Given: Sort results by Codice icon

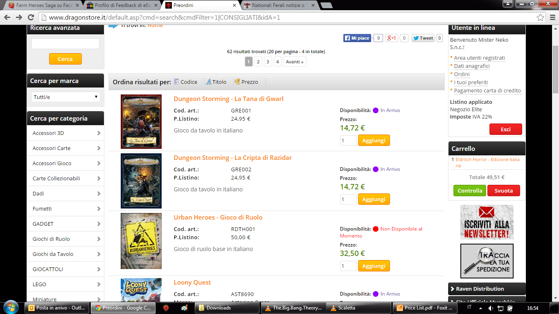Looking at the screenshot, I should (176, 82).
